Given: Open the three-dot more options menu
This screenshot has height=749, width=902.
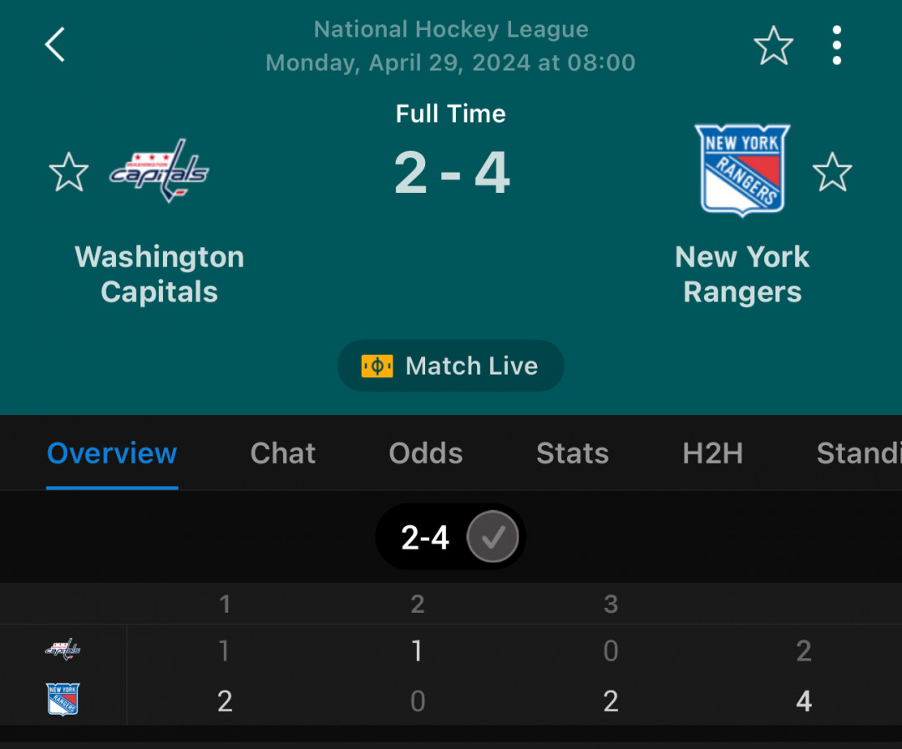Looking at the screenshot, I should point(836,45).
